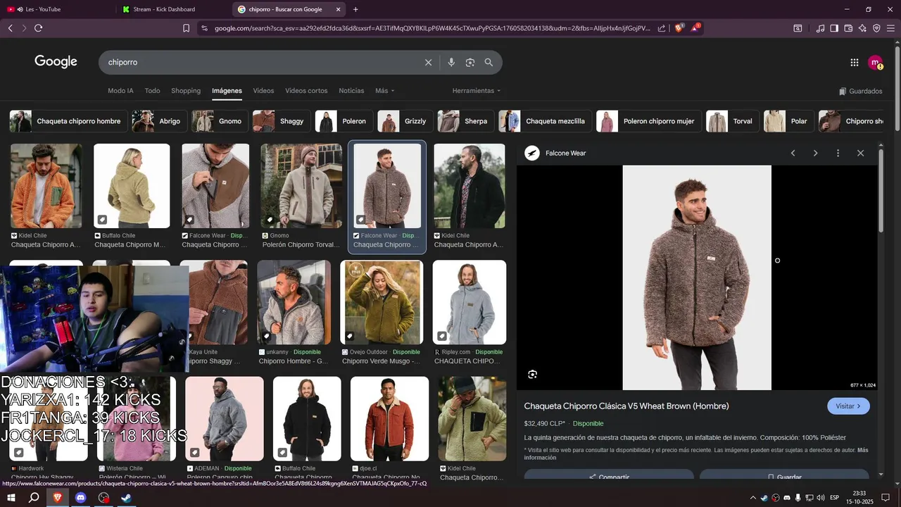901x507 pixels.
Task: Expand the Herramientas dropdown
Action: click(477, 91)
